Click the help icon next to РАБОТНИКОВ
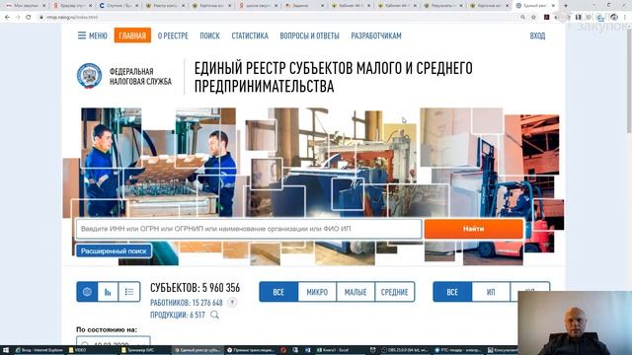632x355 pixels. (x=232, y=303)
